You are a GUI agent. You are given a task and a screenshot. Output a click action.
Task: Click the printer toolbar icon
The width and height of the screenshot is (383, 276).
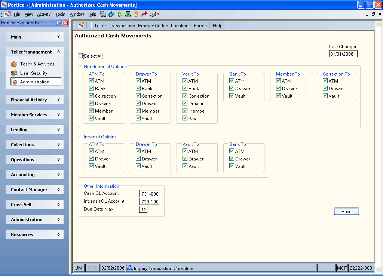[x=153, y=14]
